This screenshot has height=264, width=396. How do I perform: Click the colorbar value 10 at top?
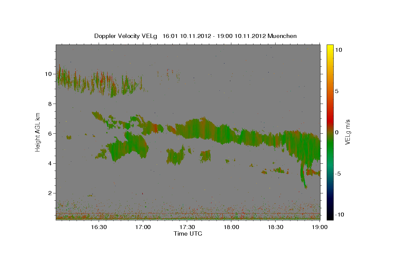(x=338, y=49)
